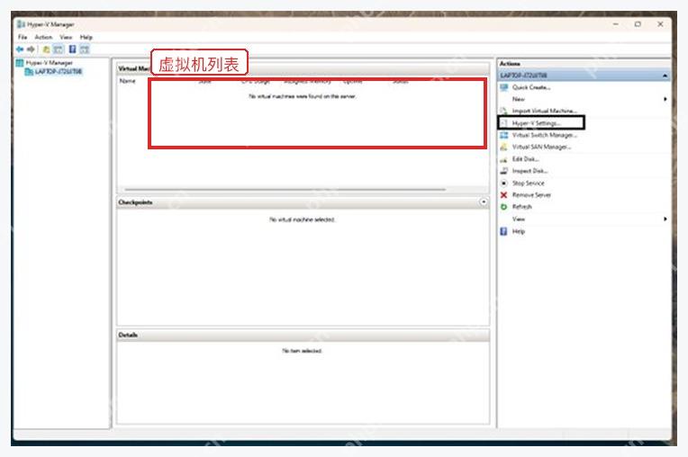This screenshot has width=688, height=457.
Task: Maximize the Hyper-V Manager window
Action: (638, 24)
